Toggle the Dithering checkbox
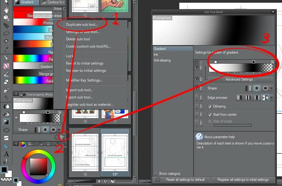The width and height of the screenshot is (282, 186). point(209,106)
